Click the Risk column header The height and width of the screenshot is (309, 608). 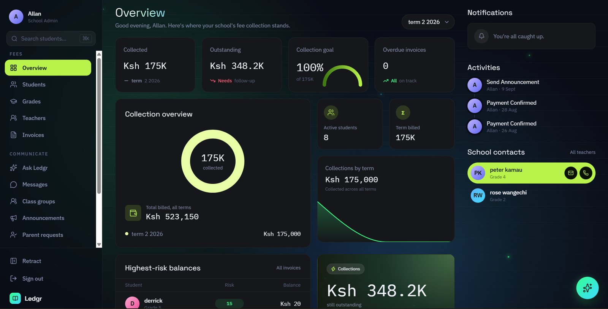[229, 285]
